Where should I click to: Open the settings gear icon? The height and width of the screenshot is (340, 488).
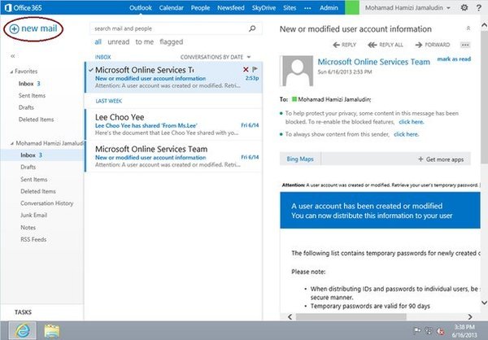click(x=464, y=8)
